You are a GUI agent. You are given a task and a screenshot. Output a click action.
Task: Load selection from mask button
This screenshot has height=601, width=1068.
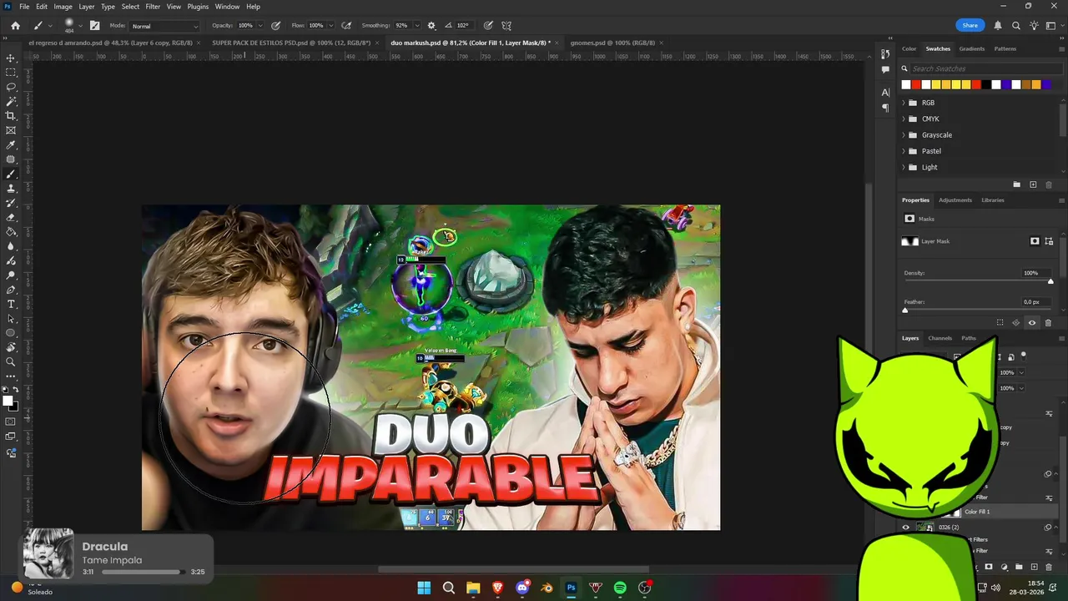point(1000,323)
